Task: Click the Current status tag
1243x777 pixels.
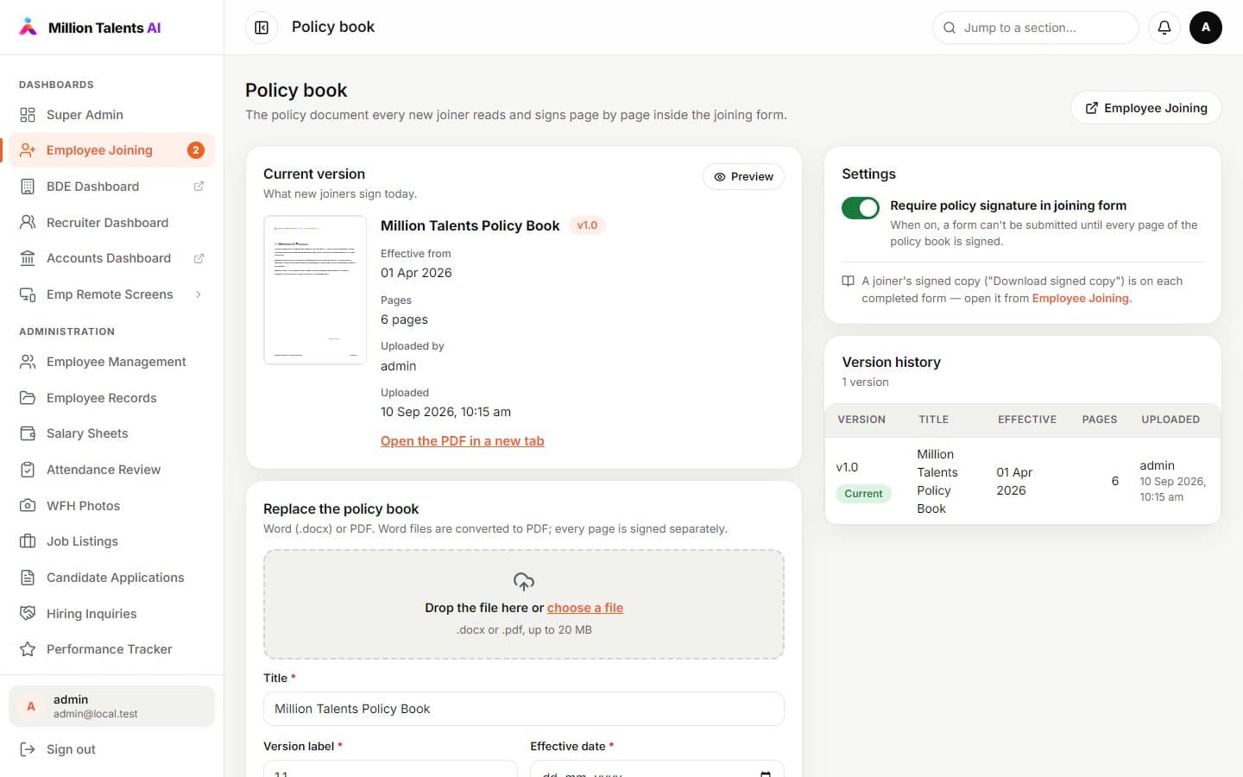Action: tap(863, 494)
